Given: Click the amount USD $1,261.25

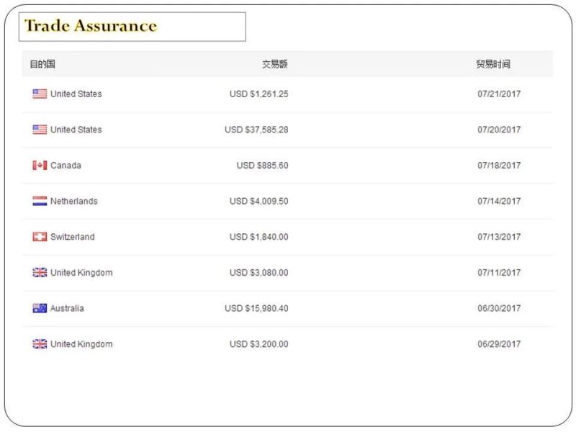Looking at the screenshot, I should (259, 94).
